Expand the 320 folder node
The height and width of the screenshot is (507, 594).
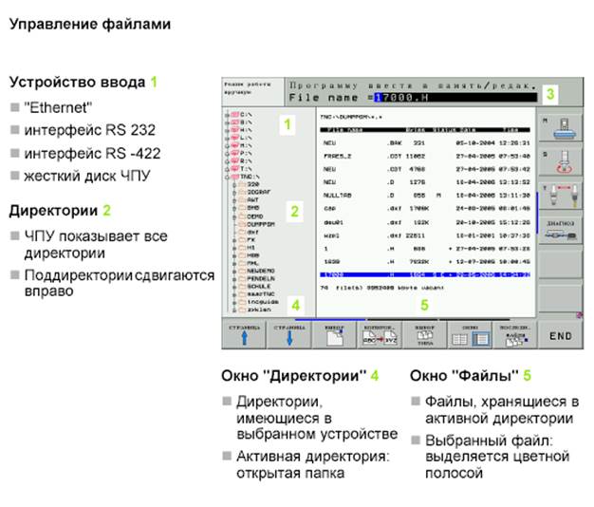pyautogui.click(x=234, y=184)
